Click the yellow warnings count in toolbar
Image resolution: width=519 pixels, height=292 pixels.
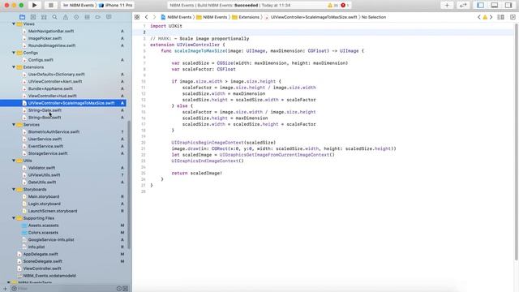[x=332, y=6]
